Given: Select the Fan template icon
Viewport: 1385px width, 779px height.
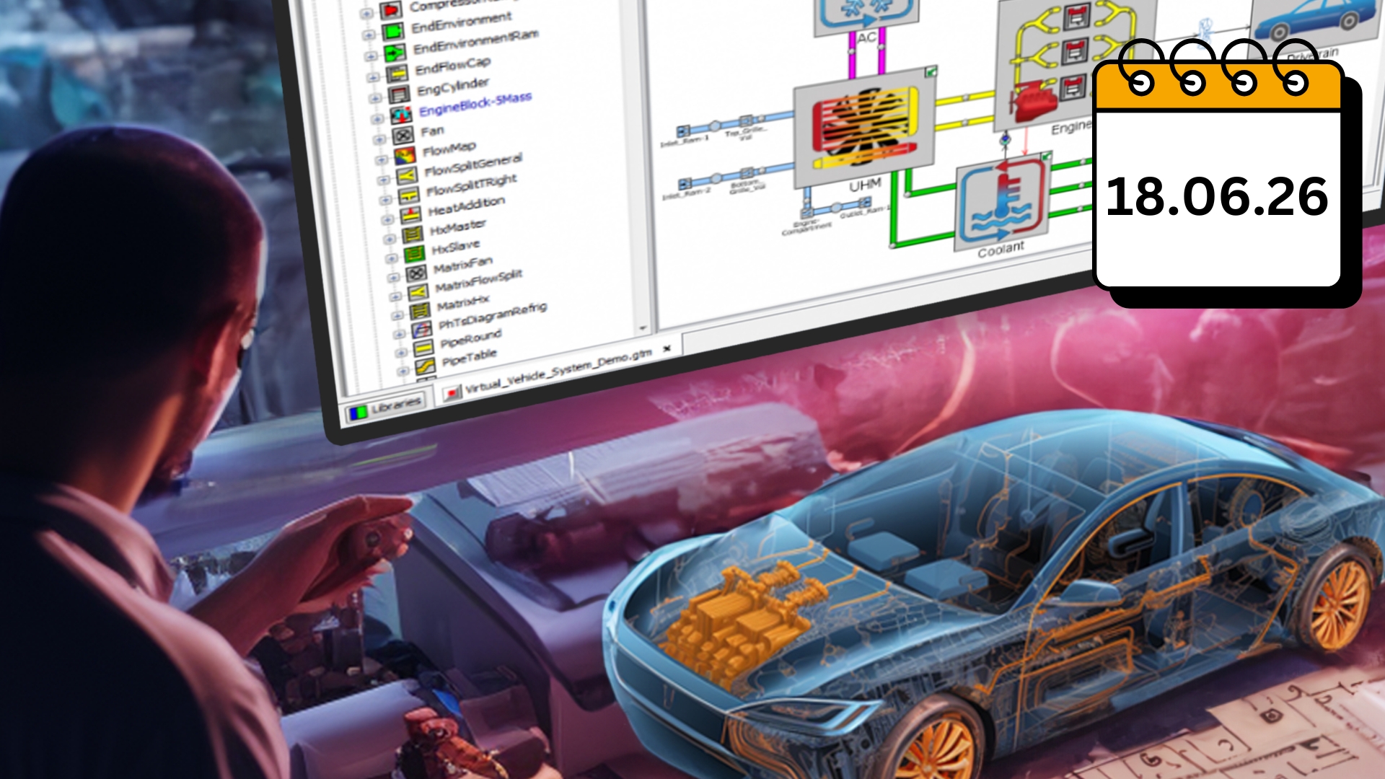Looking at the screenshot, I should [x=403, y=136].
